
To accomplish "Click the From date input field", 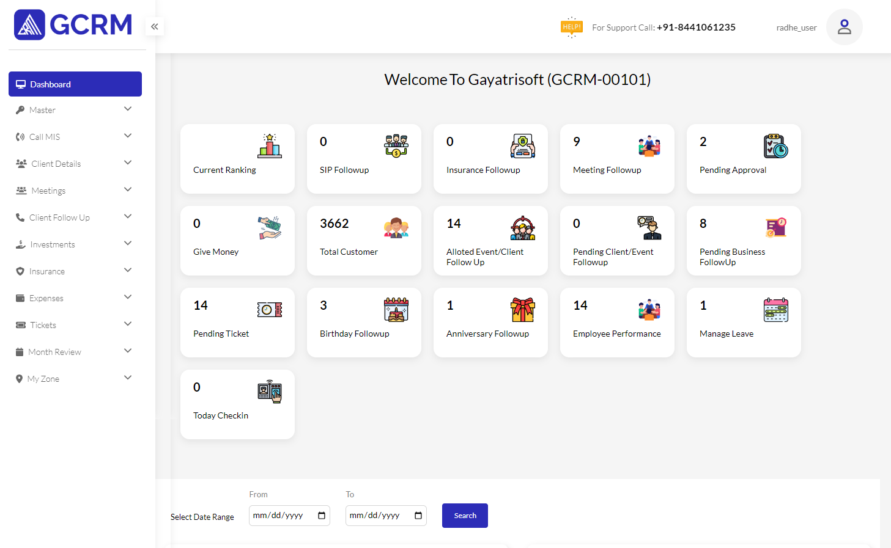I will coord(283,516).
